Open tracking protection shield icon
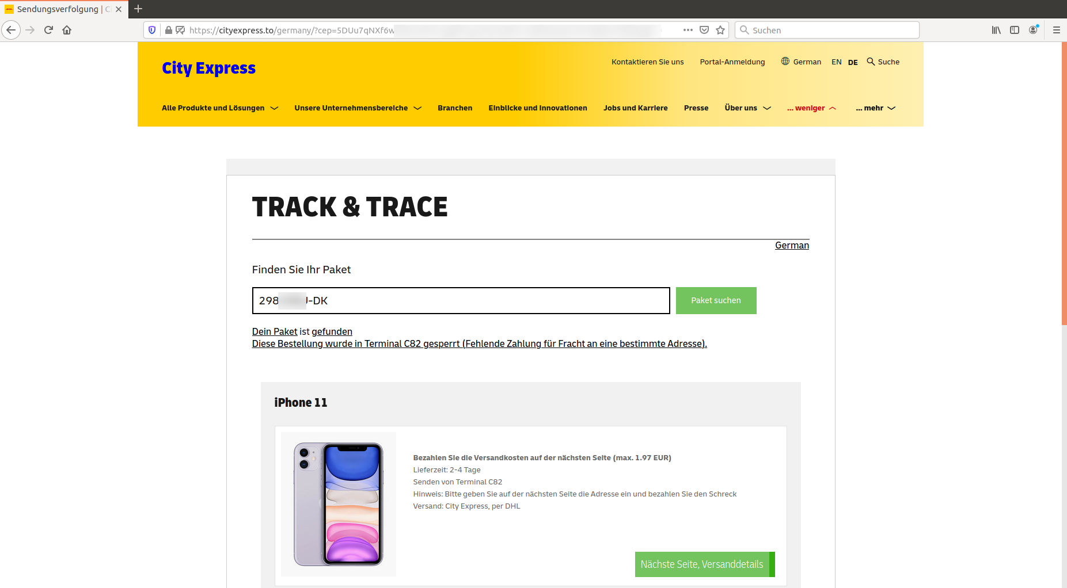 152,30
